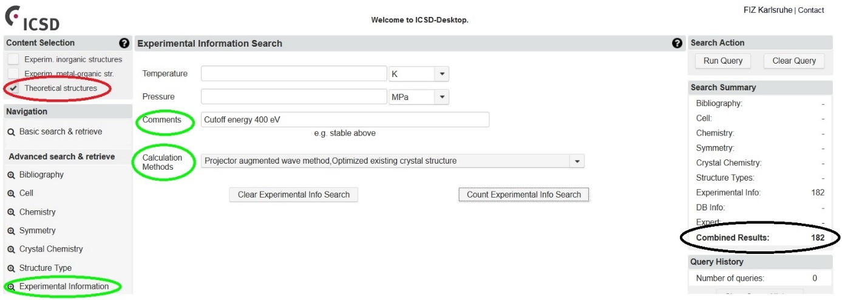Uncheck Theoretical structures checkbox
The height and width of the screenshot is (300, 842).
13,88
